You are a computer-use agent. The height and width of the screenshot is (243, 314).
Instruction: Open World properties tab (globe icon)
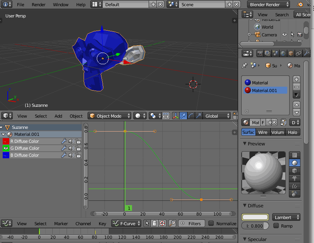pos(283,53)
